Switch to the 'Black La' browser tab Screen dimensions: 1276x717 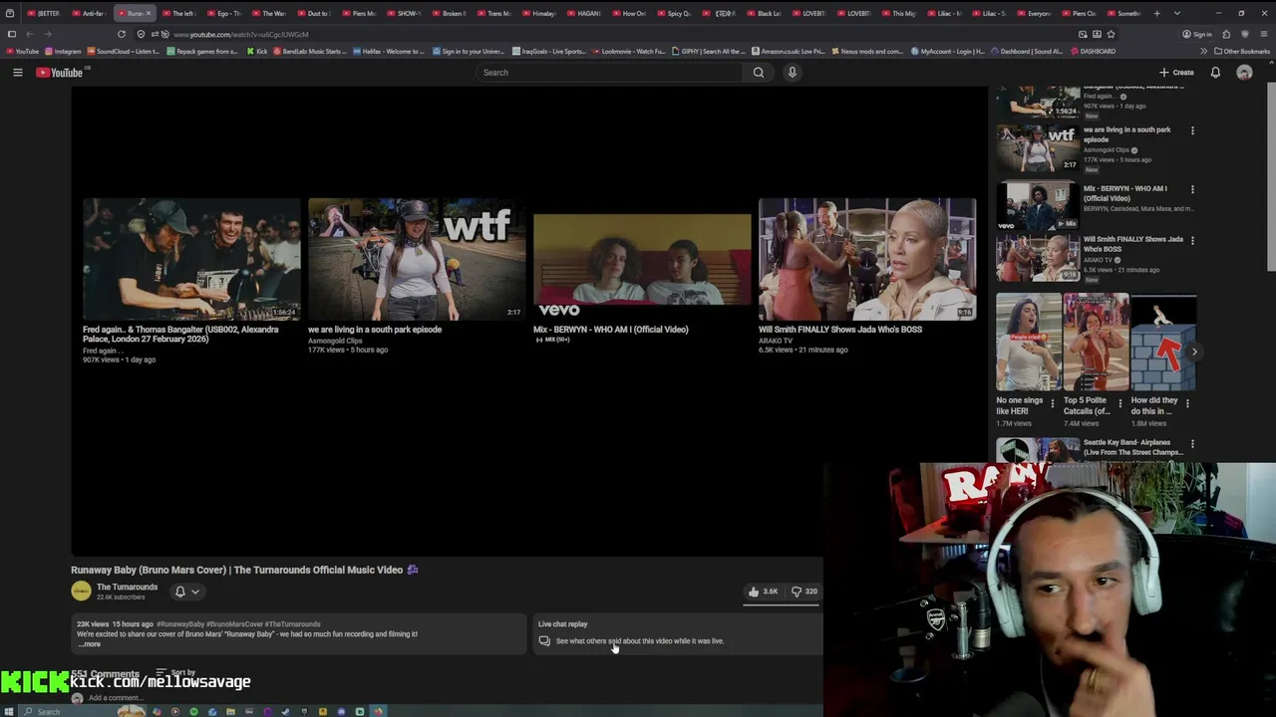point(765,13)
